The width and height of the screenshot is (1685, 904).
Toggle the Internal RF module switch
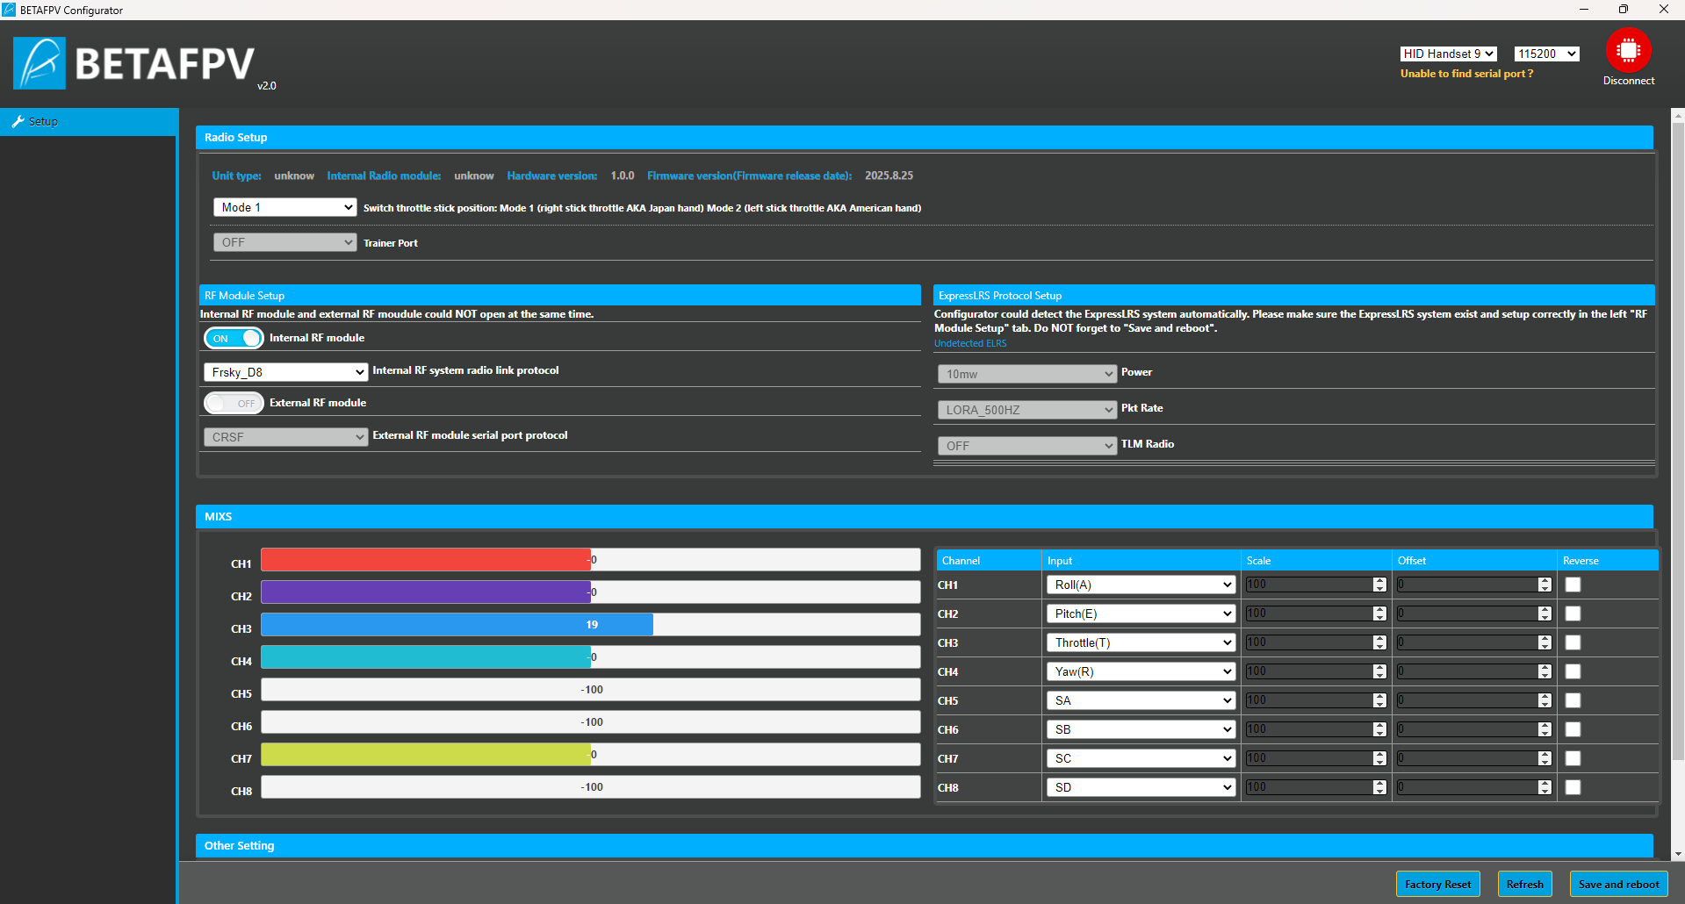pyautogui.click(x=234, y=338)
